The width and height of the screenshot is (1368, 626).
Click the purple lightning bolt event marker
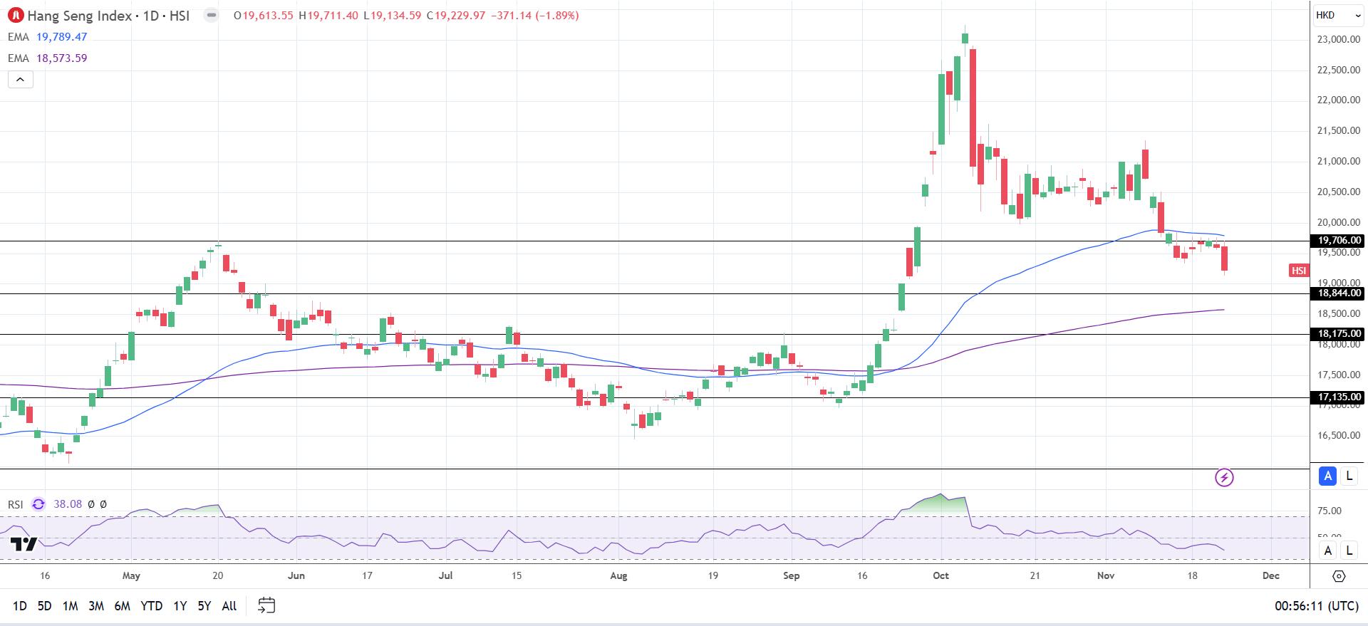pos(1224,477)
